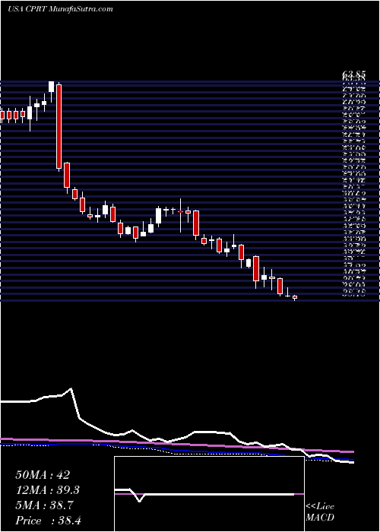This screenshot has height=532, width=380.
Task: Click the tallest red candlestick of the sharp drop
Action: [59, 127]
